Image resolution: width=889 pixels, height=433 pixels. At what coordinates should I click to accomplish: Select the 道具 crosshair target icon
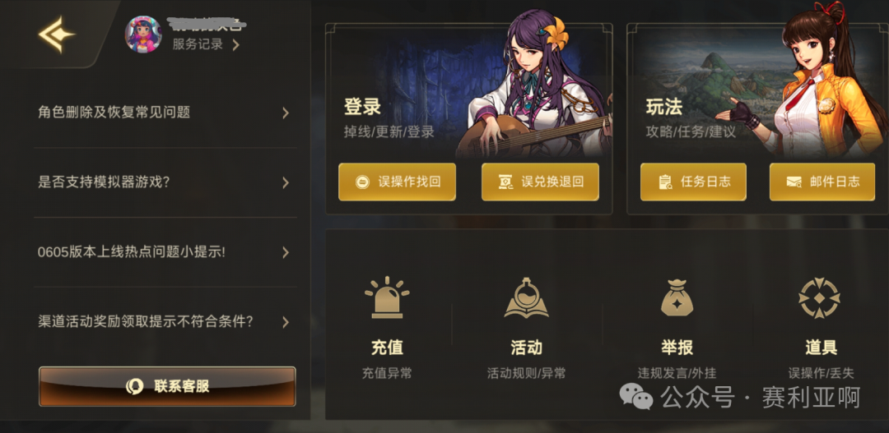click(x=819, y=297)
